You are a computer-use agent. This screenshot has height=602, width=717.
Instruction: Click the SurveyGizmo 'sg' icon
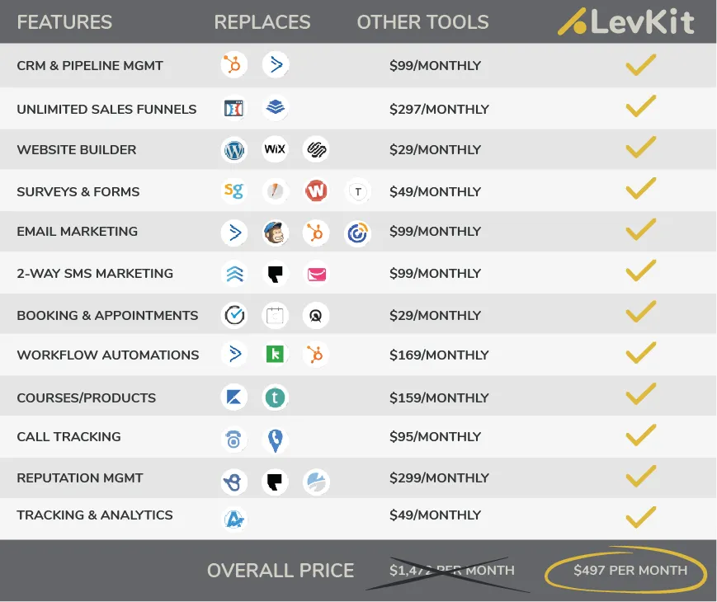pyautogui.click(x=234, y=190)
